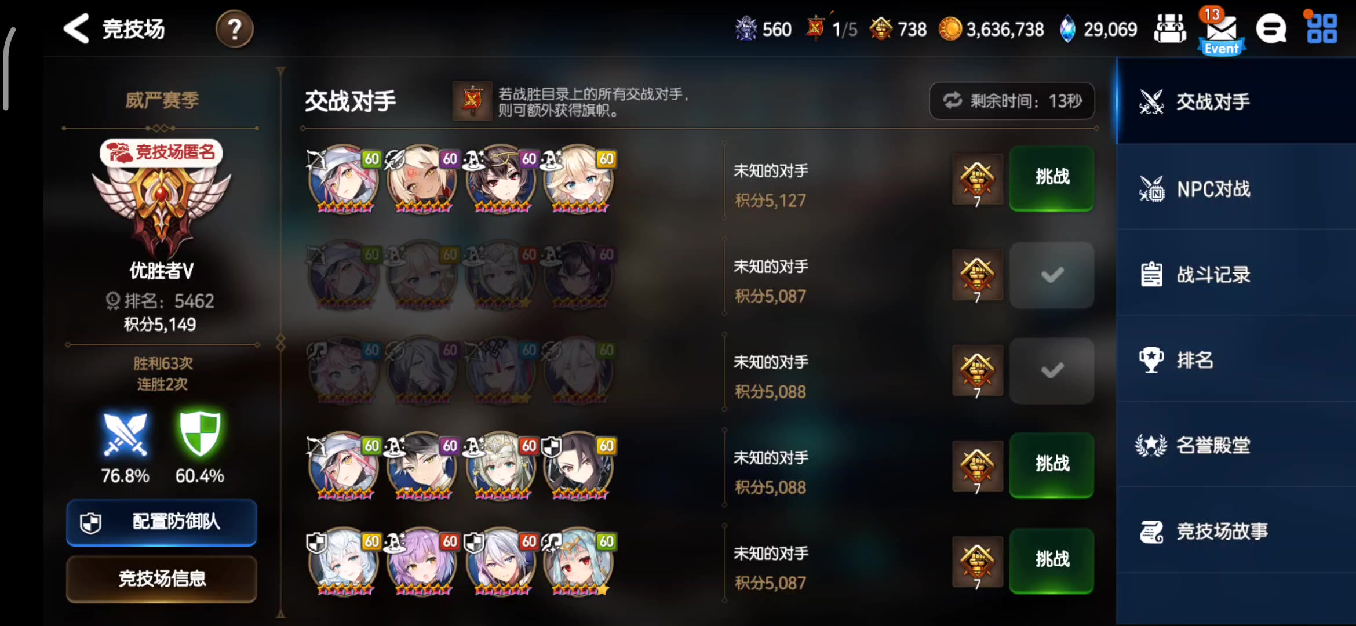
Task: Click the 竞技场信息 button
Action: (x=162, y=578)
